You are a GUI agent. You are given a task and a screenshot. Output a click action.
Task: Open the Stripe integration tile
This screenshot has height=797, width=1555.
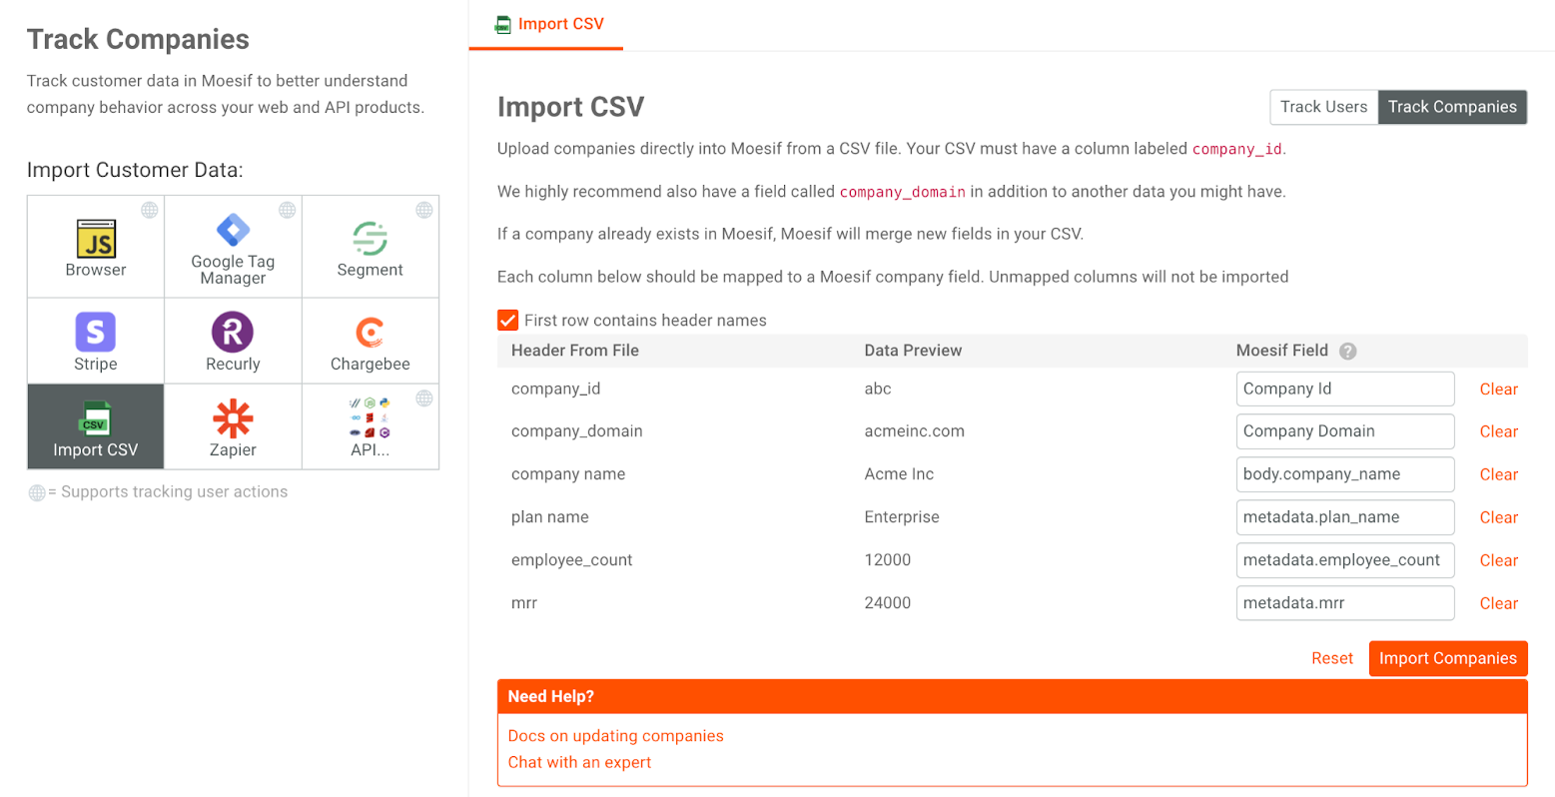(x=96, y=341)
